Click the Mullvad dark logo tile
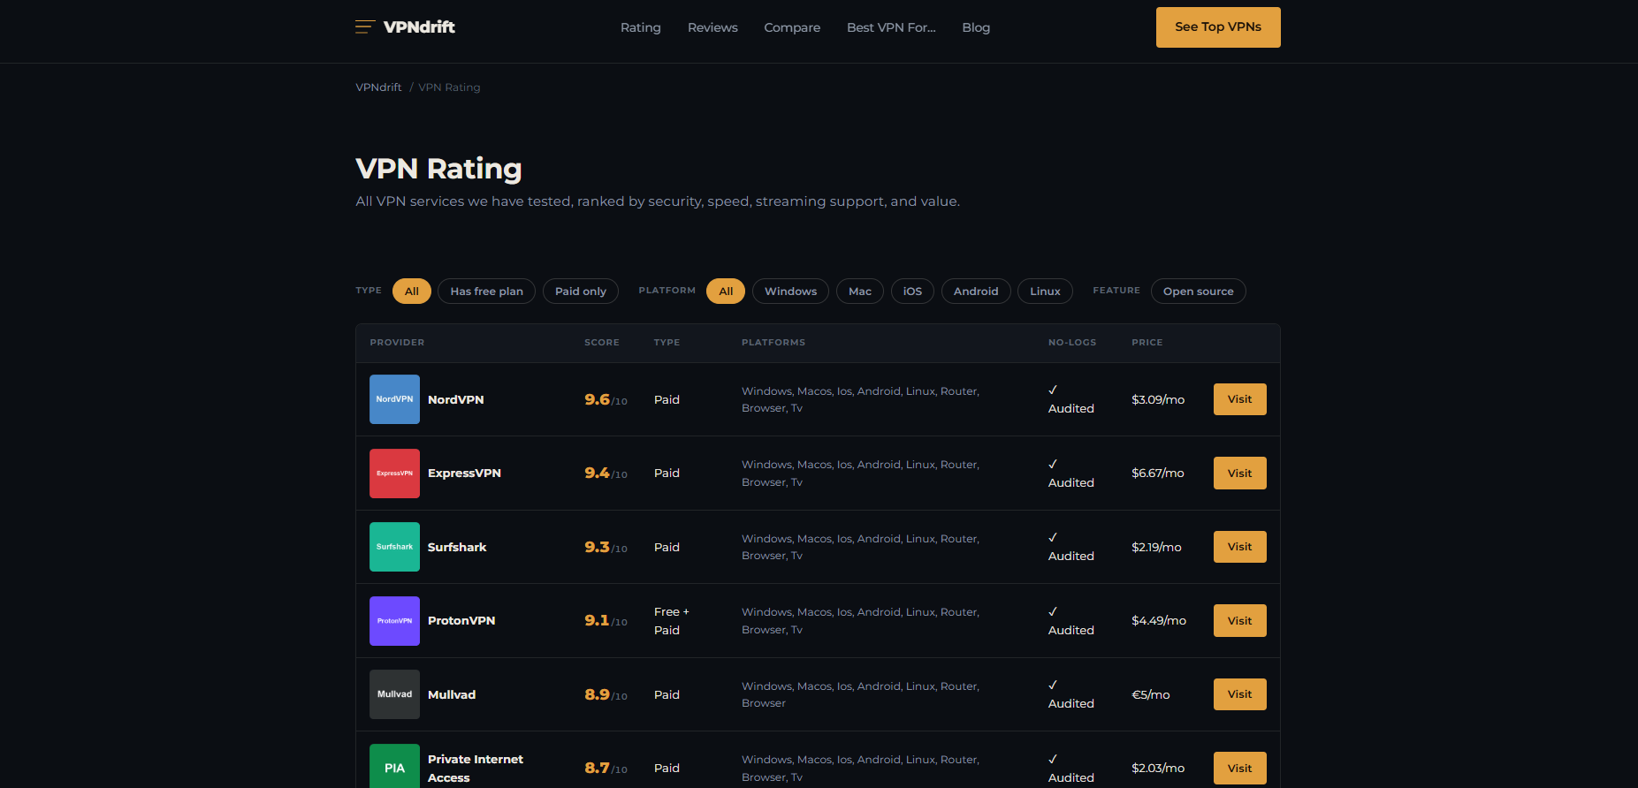1638x788 pixels. 394,694
